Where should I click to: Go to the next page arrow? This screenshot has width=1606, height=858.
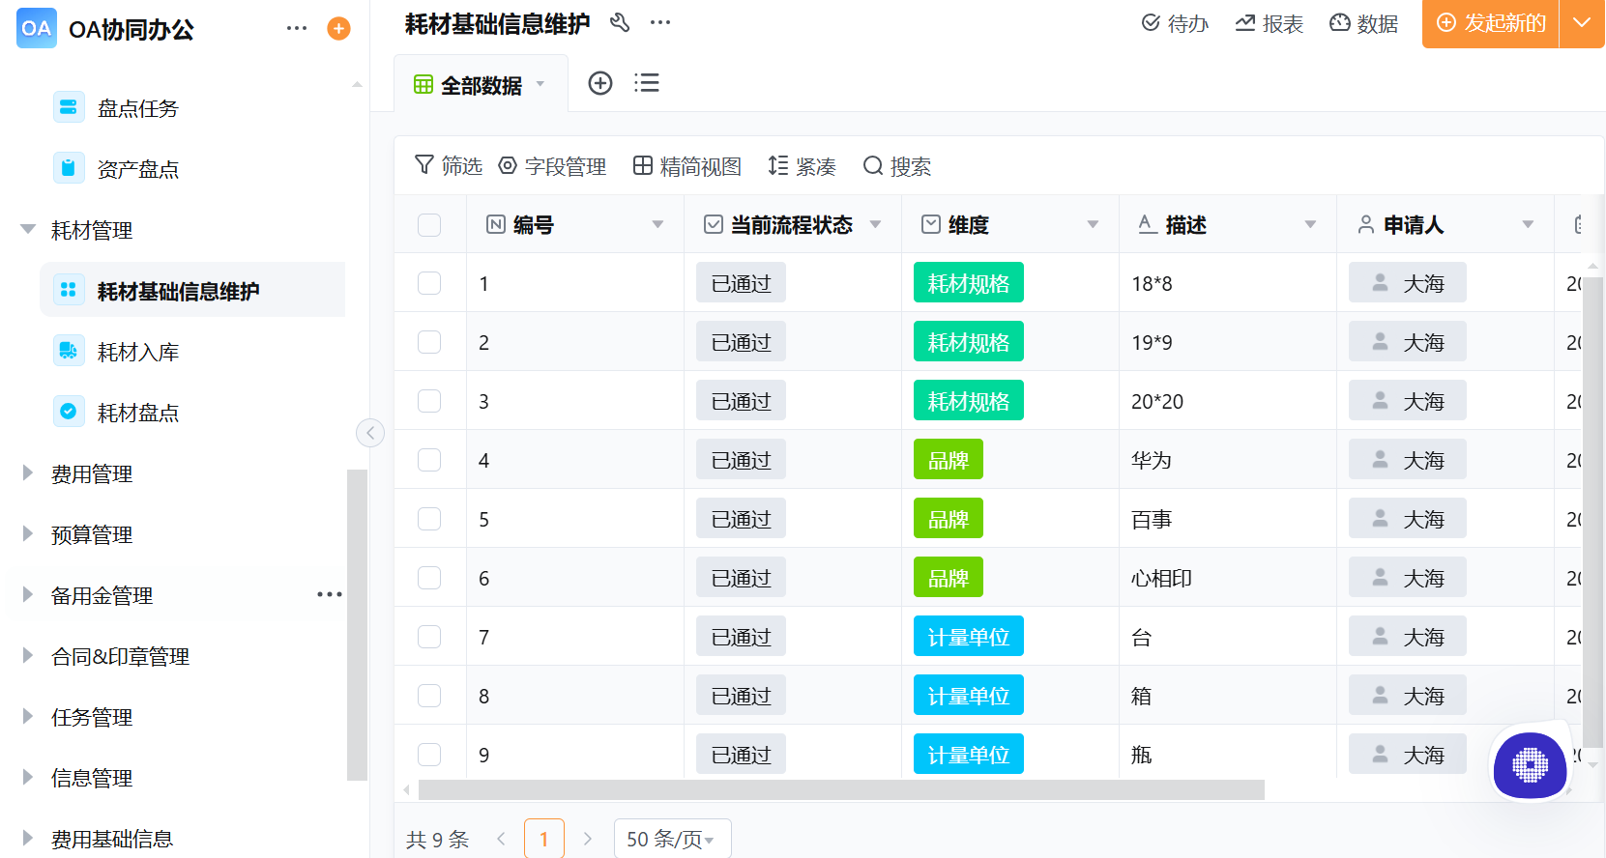(x=587, y=839)
